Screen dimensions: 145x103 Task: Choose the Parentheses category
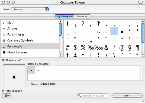click(30, 34)
